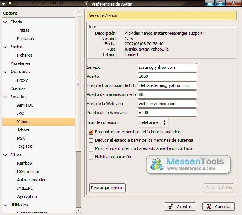Click Cancelar to discard changes
Screen dimensions: 242x215
219,206
